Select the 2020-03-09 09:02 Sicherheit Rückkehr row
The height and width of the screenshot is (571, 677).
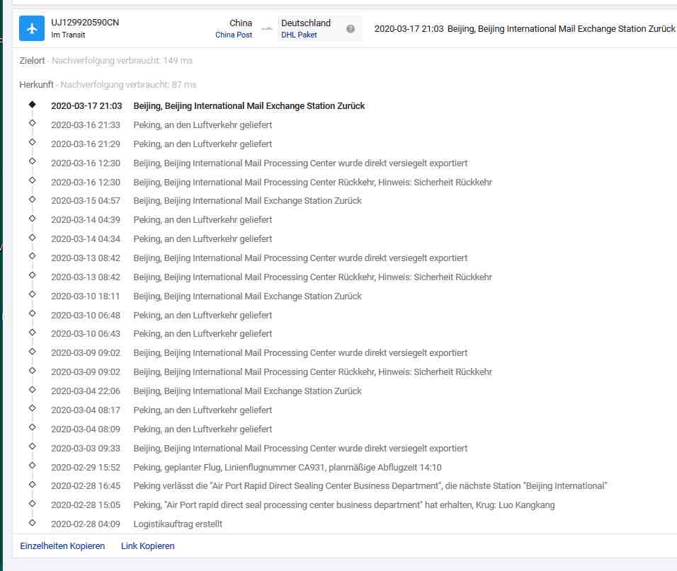point(271,372)
